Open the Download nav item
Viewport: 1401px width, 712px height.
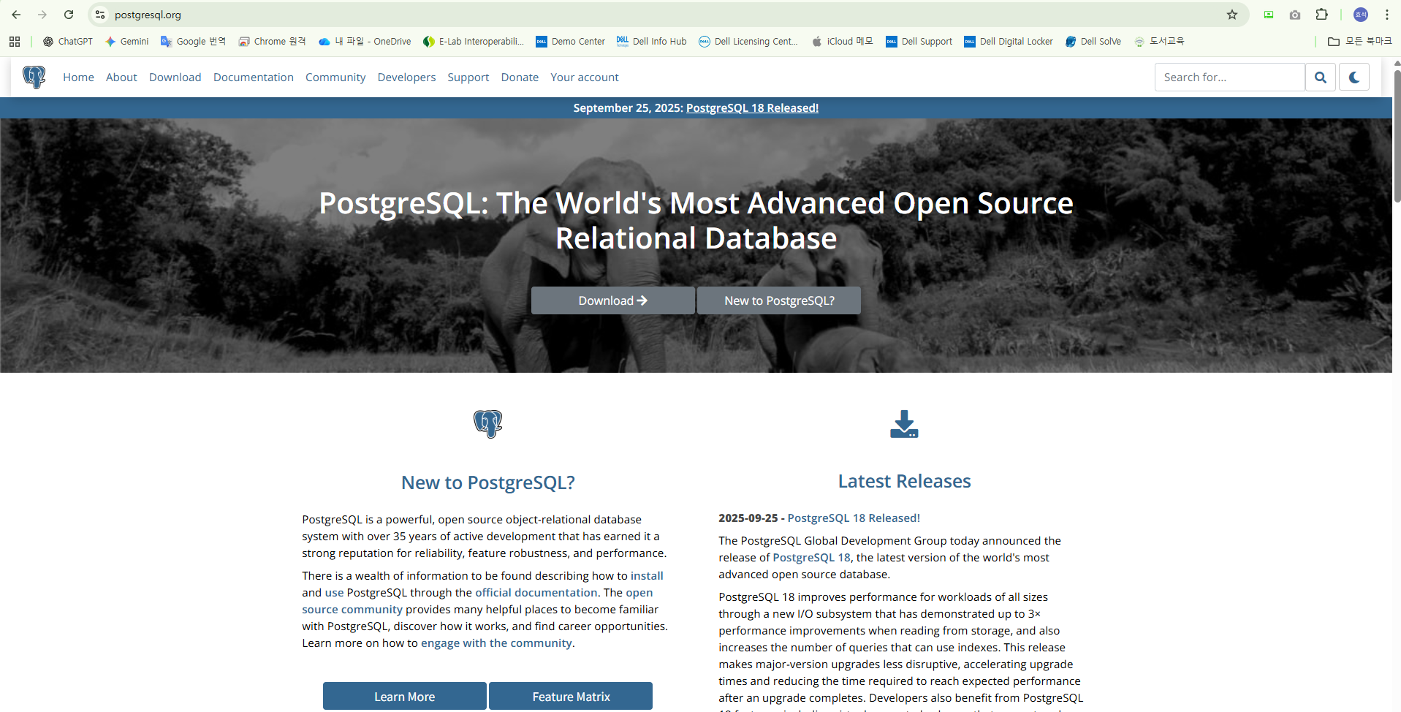pos(175,77)
